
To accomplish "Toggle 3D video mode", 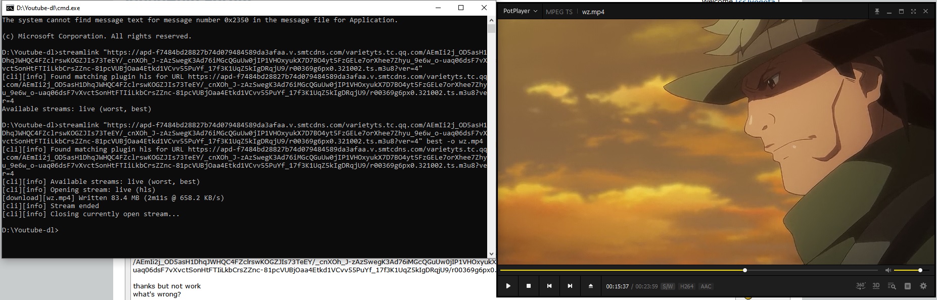I will click(x=876, y=286).
